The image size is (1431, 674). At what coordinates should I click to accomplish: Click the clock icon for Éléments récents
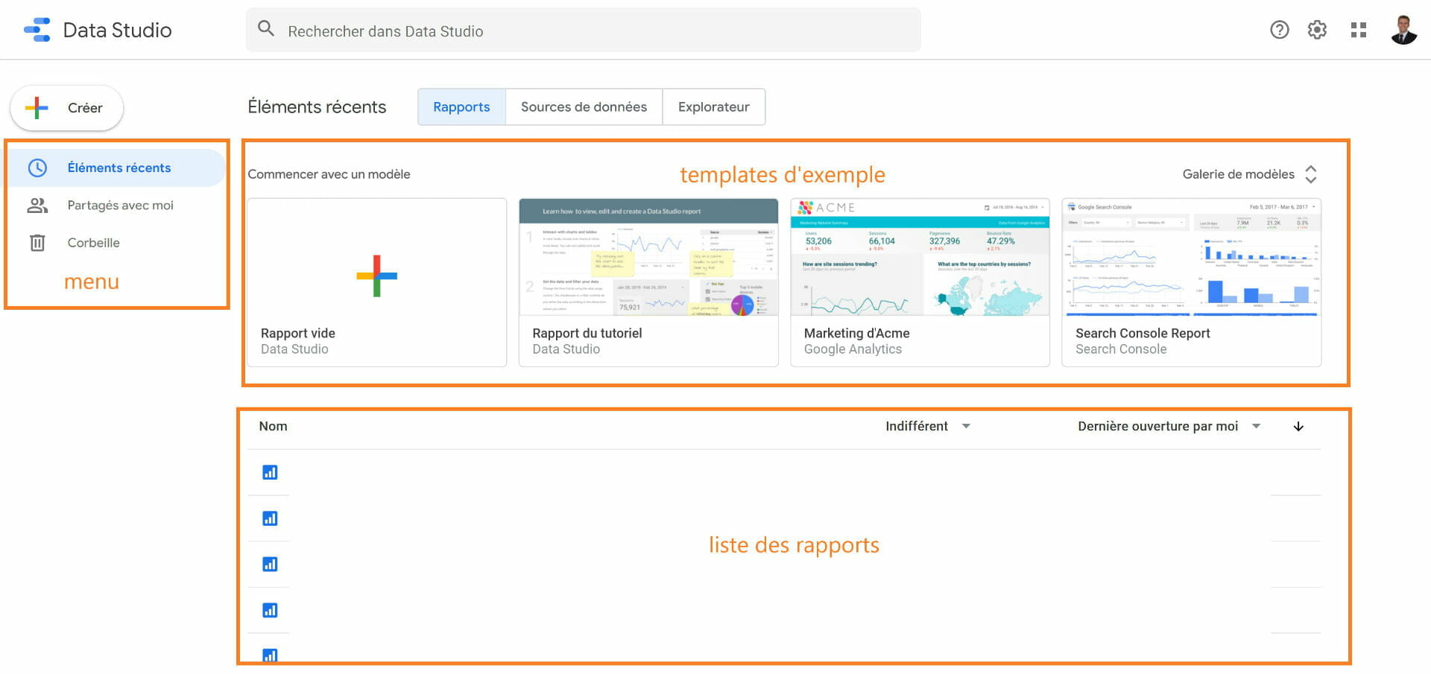click(x=37, y=168)
